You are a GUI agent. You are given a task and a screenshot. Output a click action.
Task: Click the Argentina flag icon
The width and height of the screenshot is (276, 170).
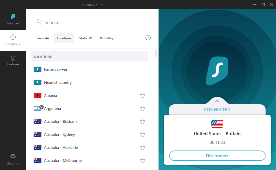click(x=38, y=109)
